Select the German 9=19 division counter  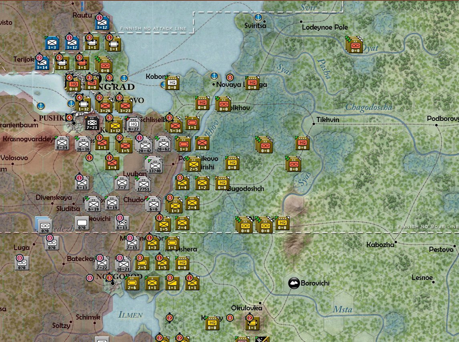pyautogui.click(x=112, y=203)
